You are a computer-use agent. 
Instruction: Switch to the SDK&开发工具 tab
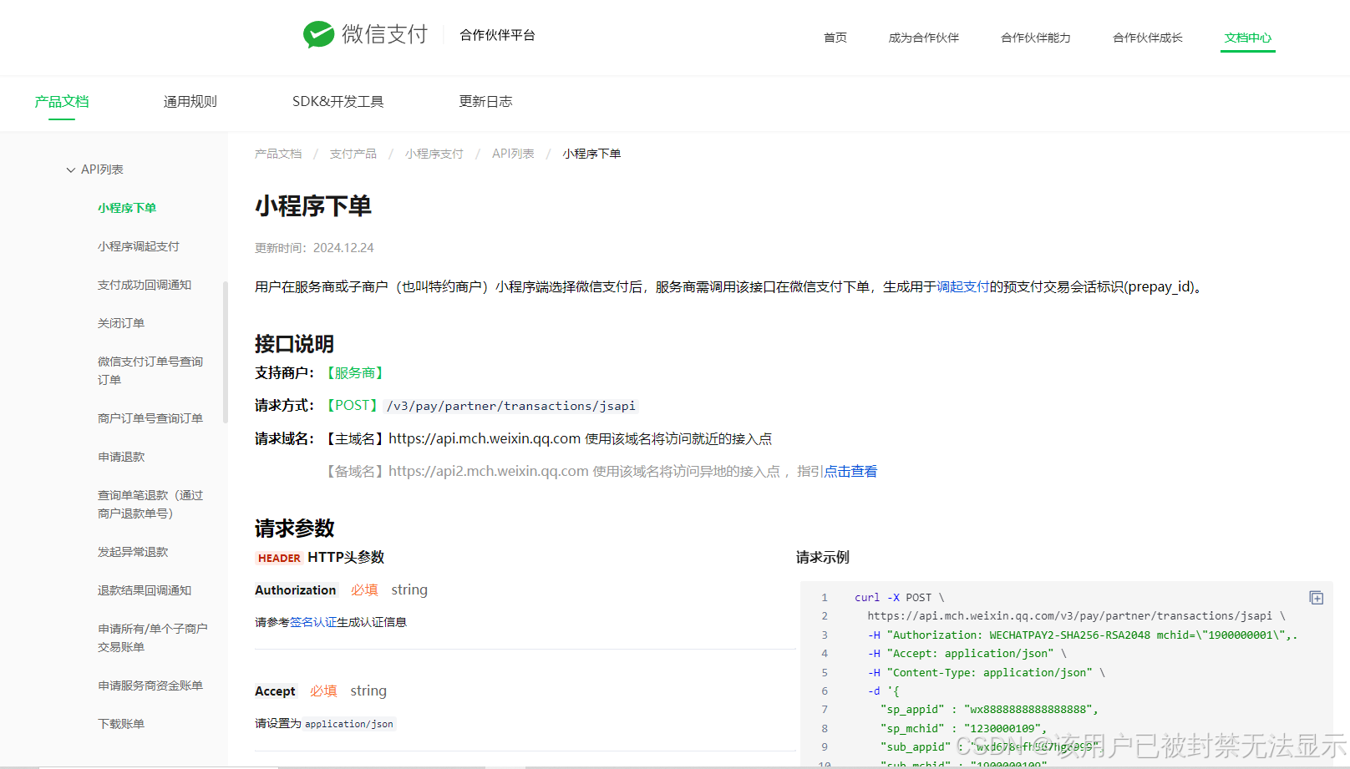[x=337, y=102]
